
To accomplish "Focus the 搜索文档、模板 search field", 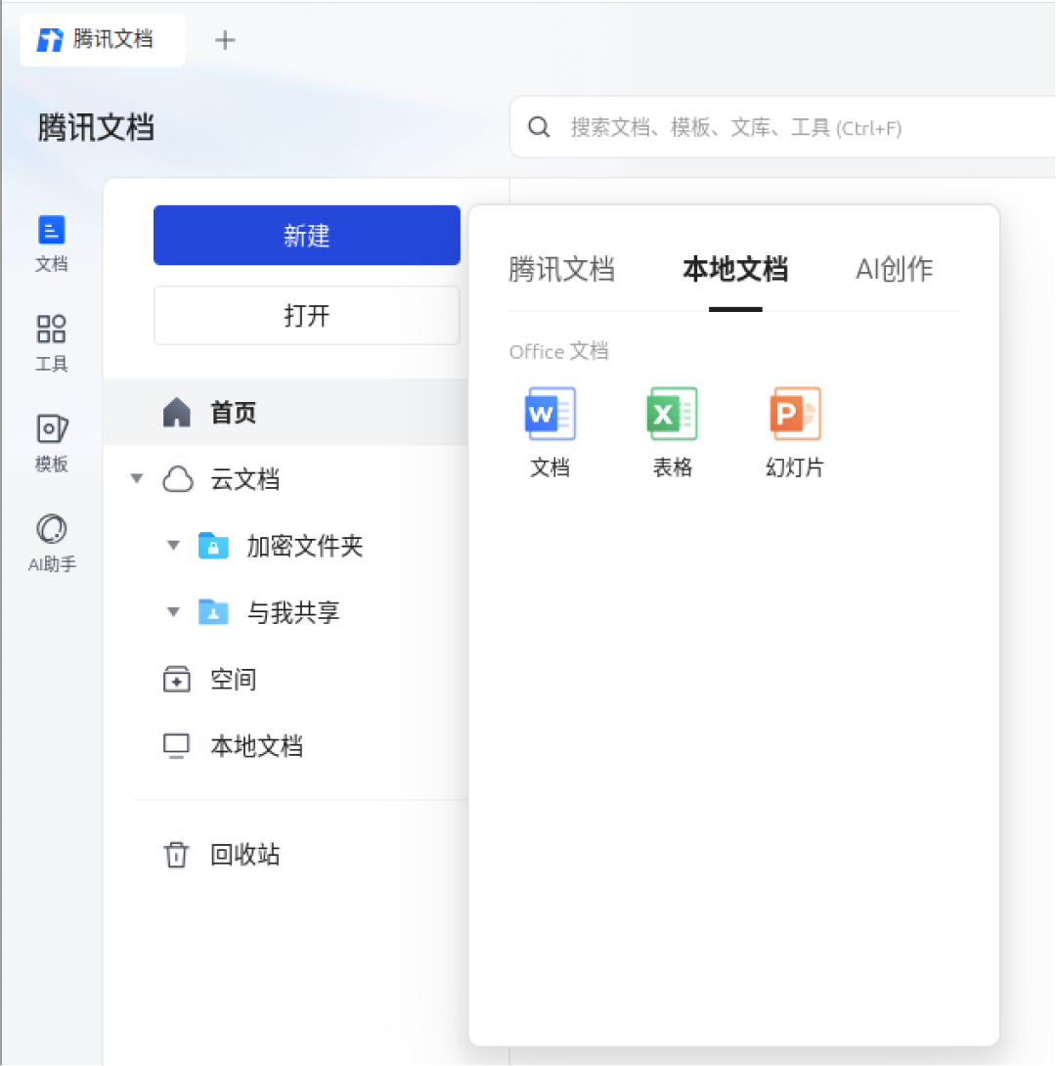I will pos(781,127).
